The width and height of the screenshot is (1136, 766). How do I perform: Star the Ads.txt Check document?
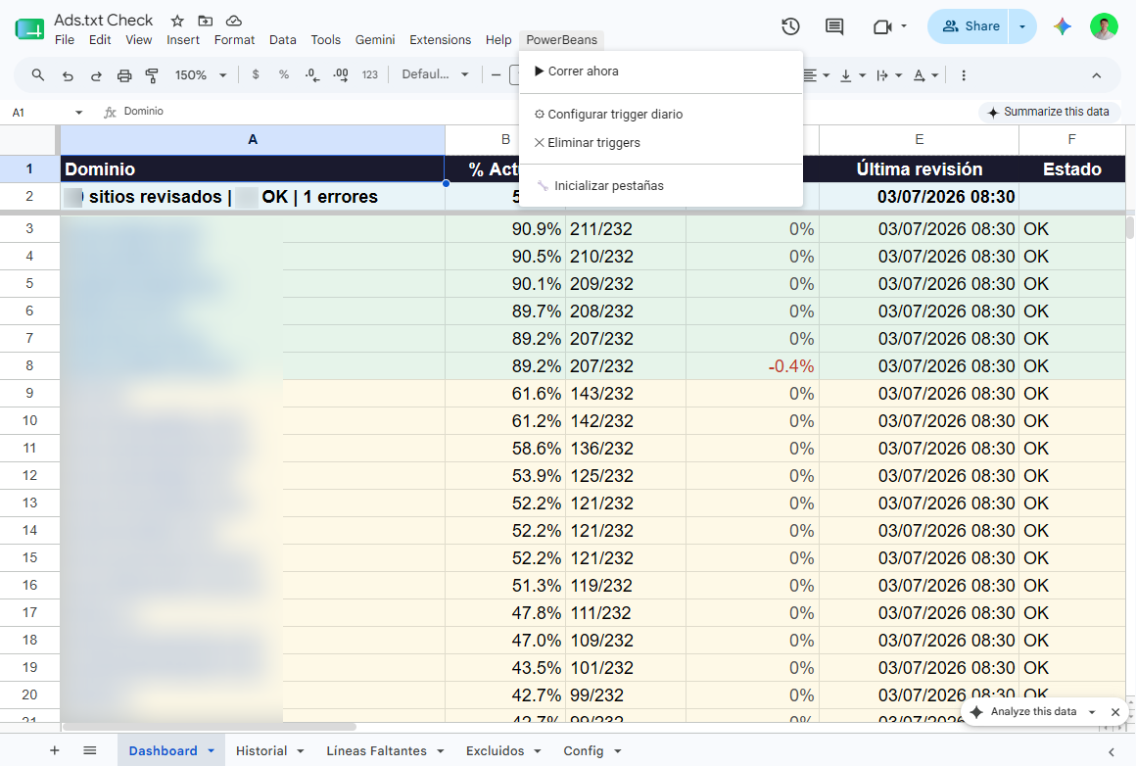pyautogui.click(x=177, y=21)
